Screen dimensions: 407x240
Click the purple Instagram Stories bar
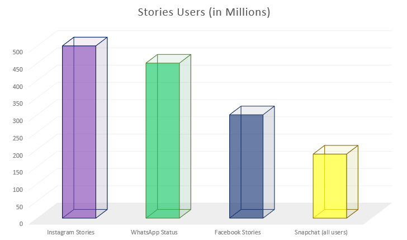point(79,131)
